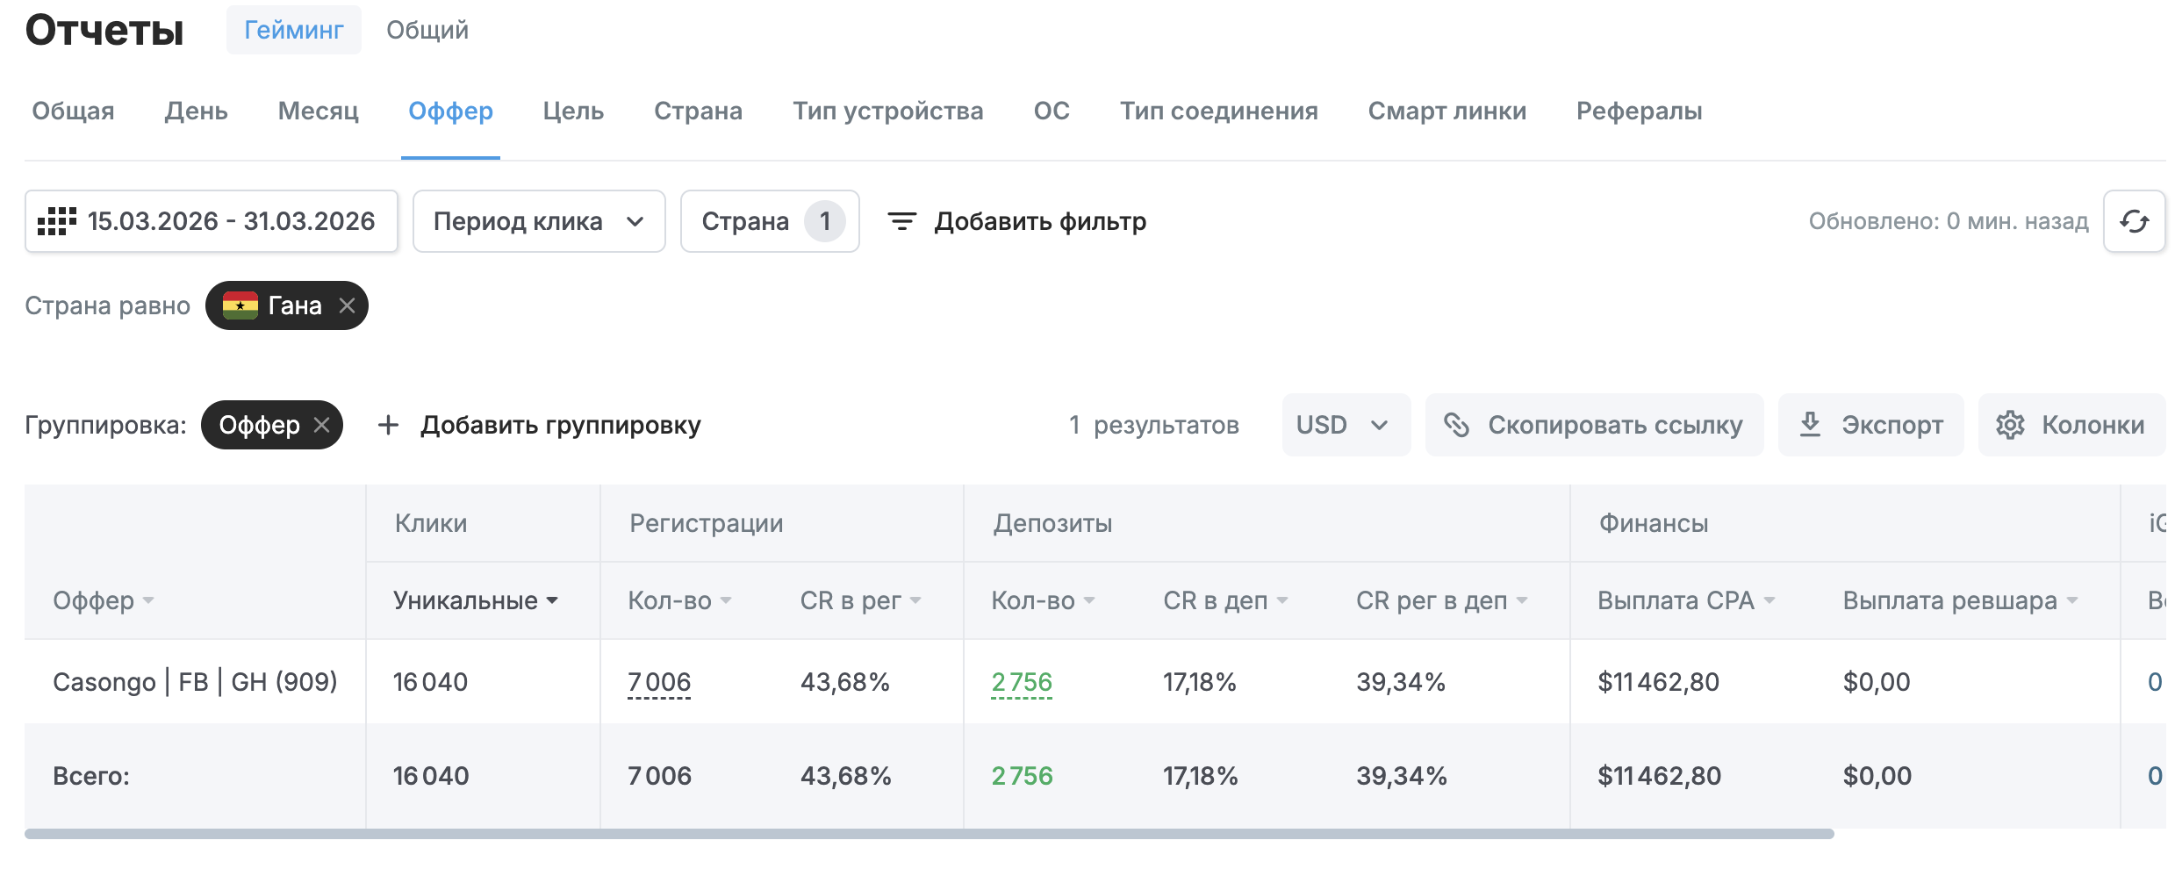
Task: Expand the Период клика dropdown
Action: (x=539, y=221)
